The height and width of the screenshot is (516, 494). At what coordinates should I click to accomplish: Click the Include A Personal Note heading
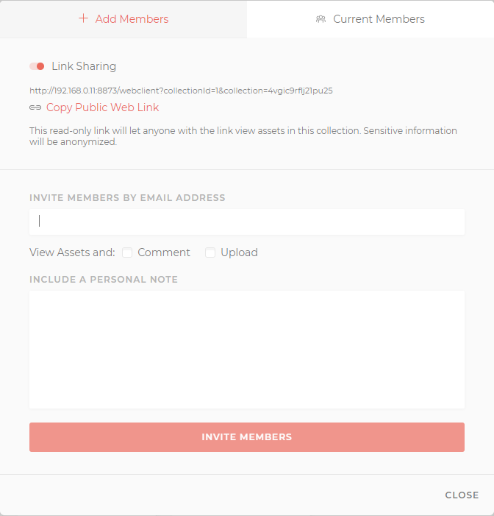[x=104, y=280]
